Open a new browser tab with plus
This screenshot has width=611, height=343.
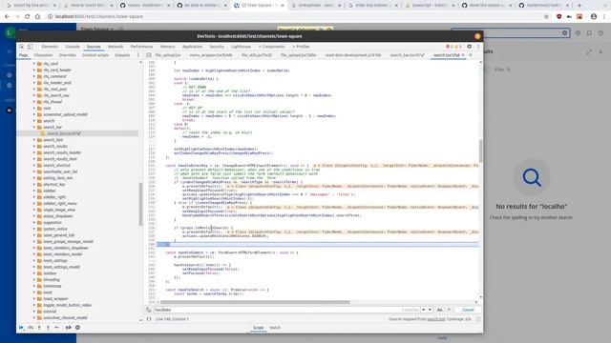click(579, 6)
